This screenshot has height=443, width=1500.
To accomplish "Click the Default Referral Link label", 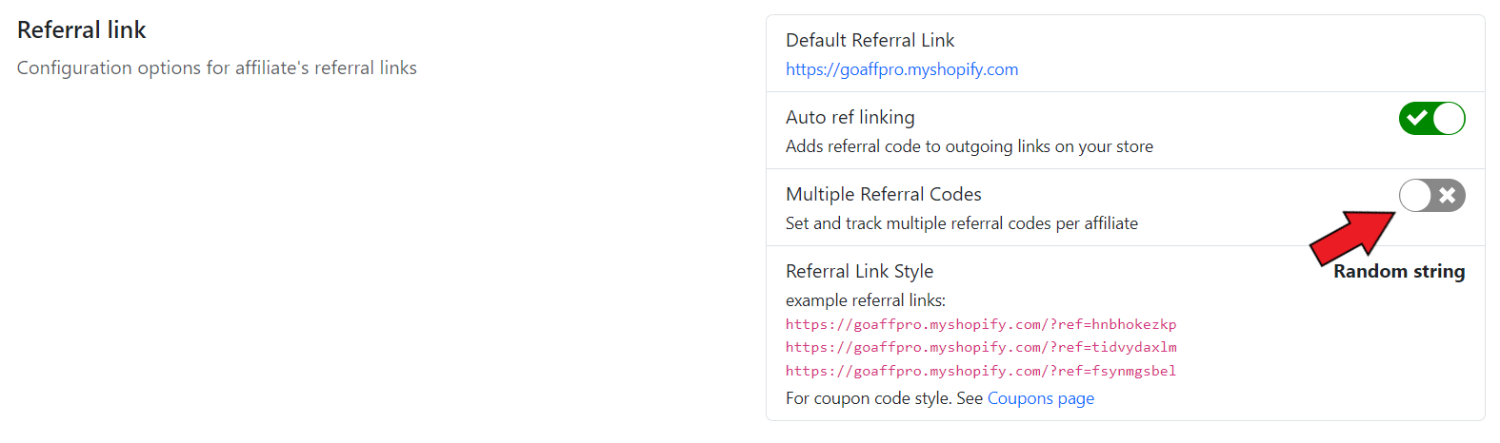I will tap(870, 41).
